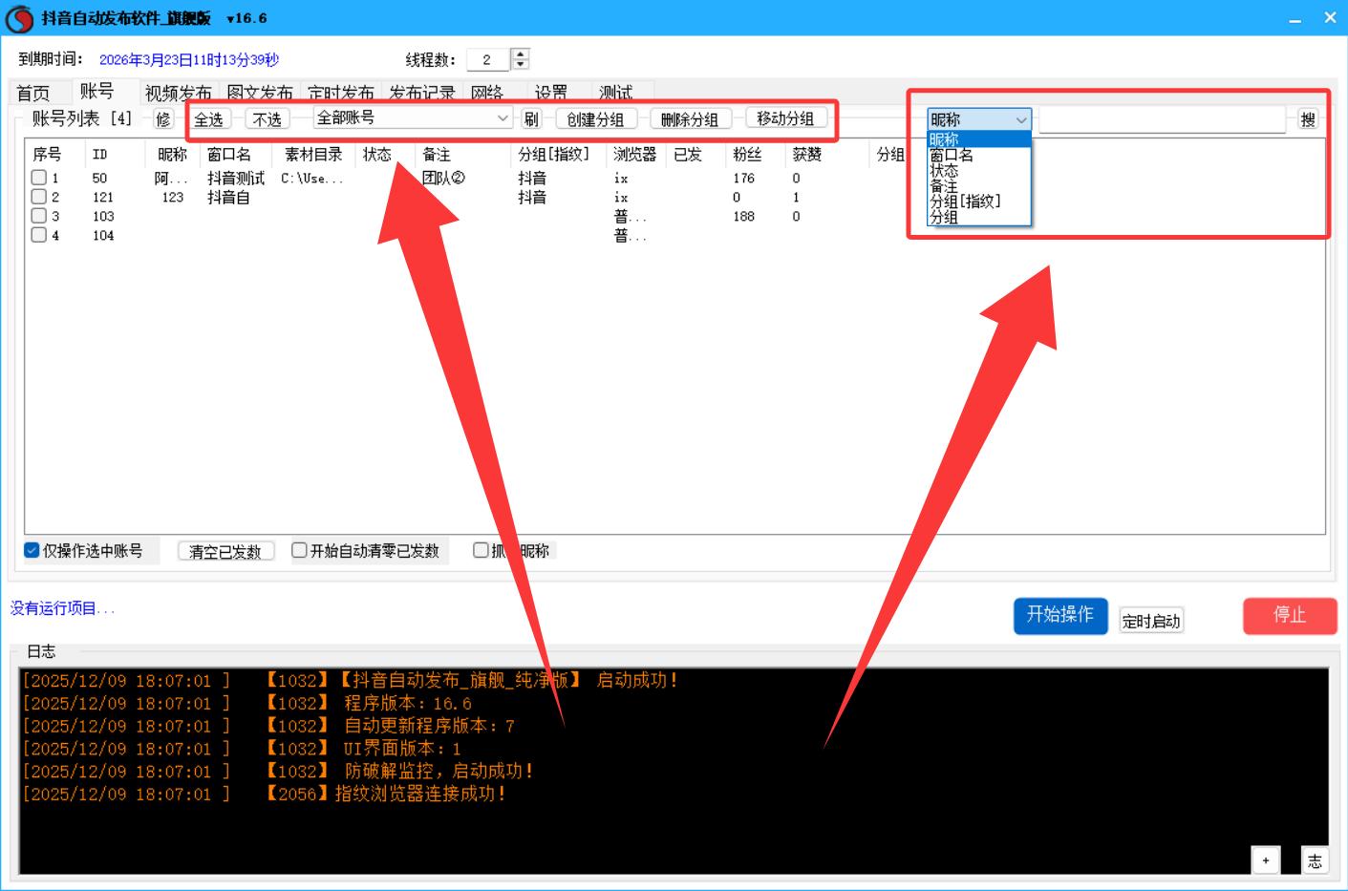Decrease thread count with down arrow

pos(521,65)
